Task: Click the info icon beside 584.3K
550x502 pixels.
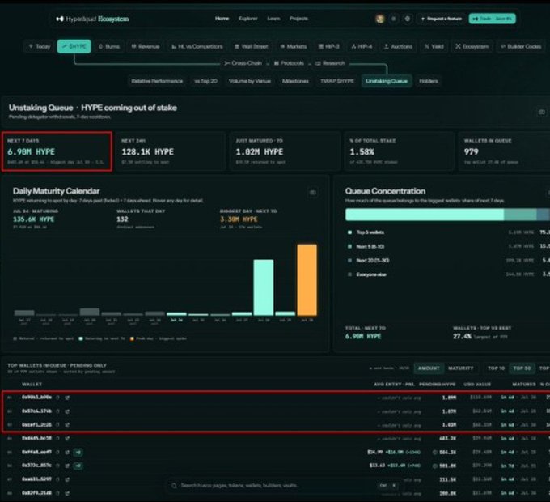Action: tap(435, 452)
